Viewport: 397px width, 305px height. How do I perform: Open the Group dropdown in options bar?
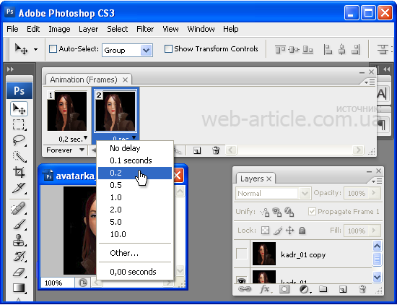click(127, 50)
